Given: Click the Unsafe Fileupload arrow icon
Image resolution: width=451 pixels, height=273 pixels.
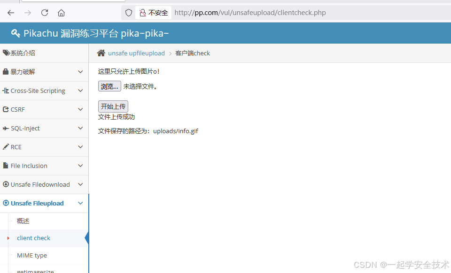Looking at the screenshot, I should coord(6,203).
